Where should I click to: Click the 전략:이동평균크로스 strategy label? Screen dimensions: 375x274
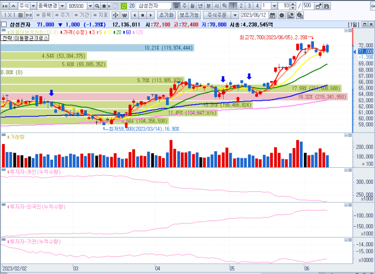[25, 38]
